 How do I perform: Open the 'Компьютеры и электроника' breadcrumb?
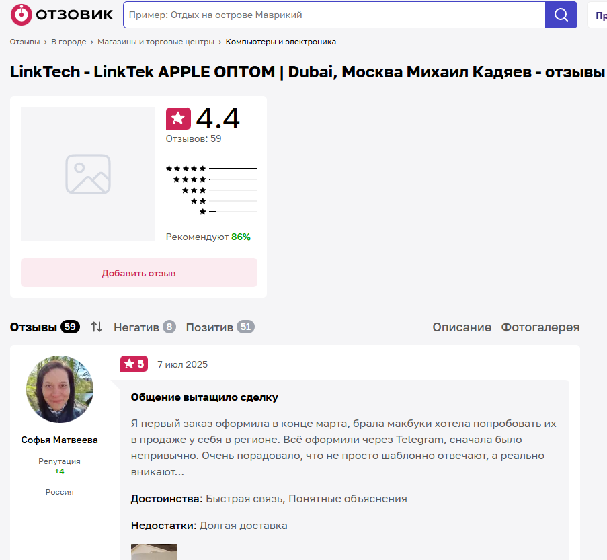tap(281, 42)
